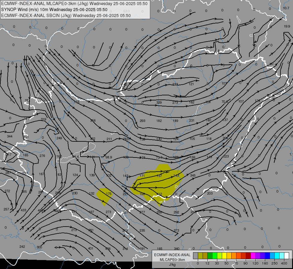Click the map value 73.7

click(x=159, y=158)
